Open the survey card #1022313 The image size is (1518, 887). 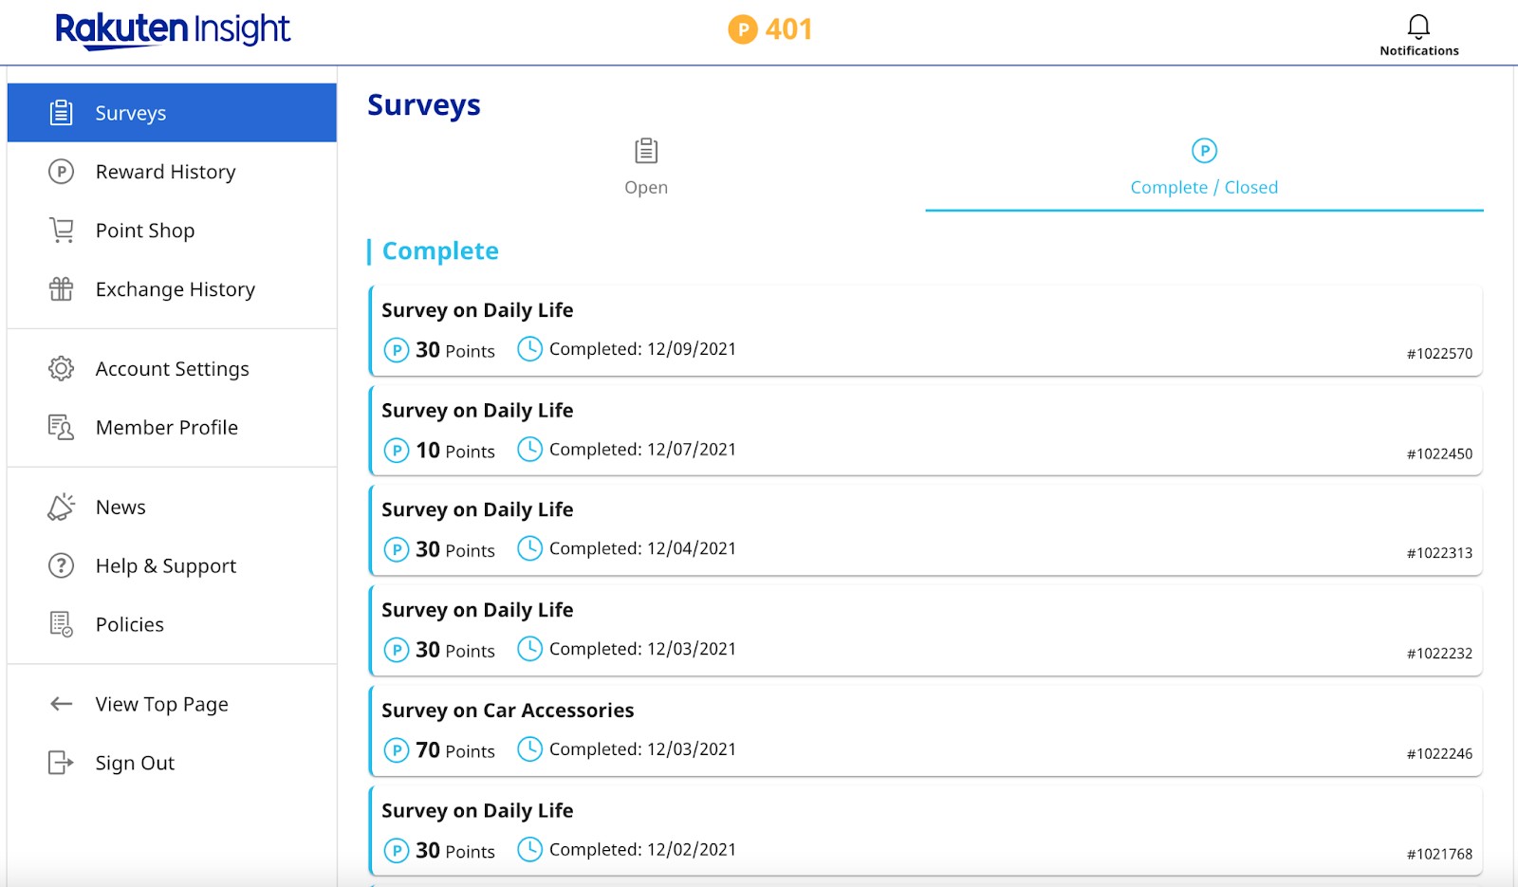(x=925, y=530)
